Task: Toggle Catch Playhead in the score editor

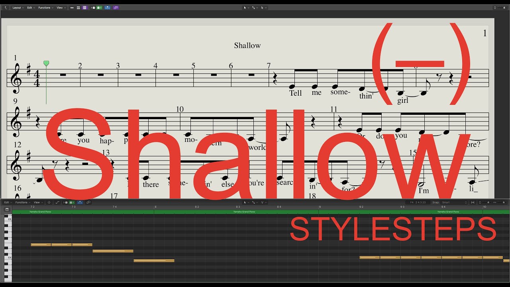Action: coord(108,8)
